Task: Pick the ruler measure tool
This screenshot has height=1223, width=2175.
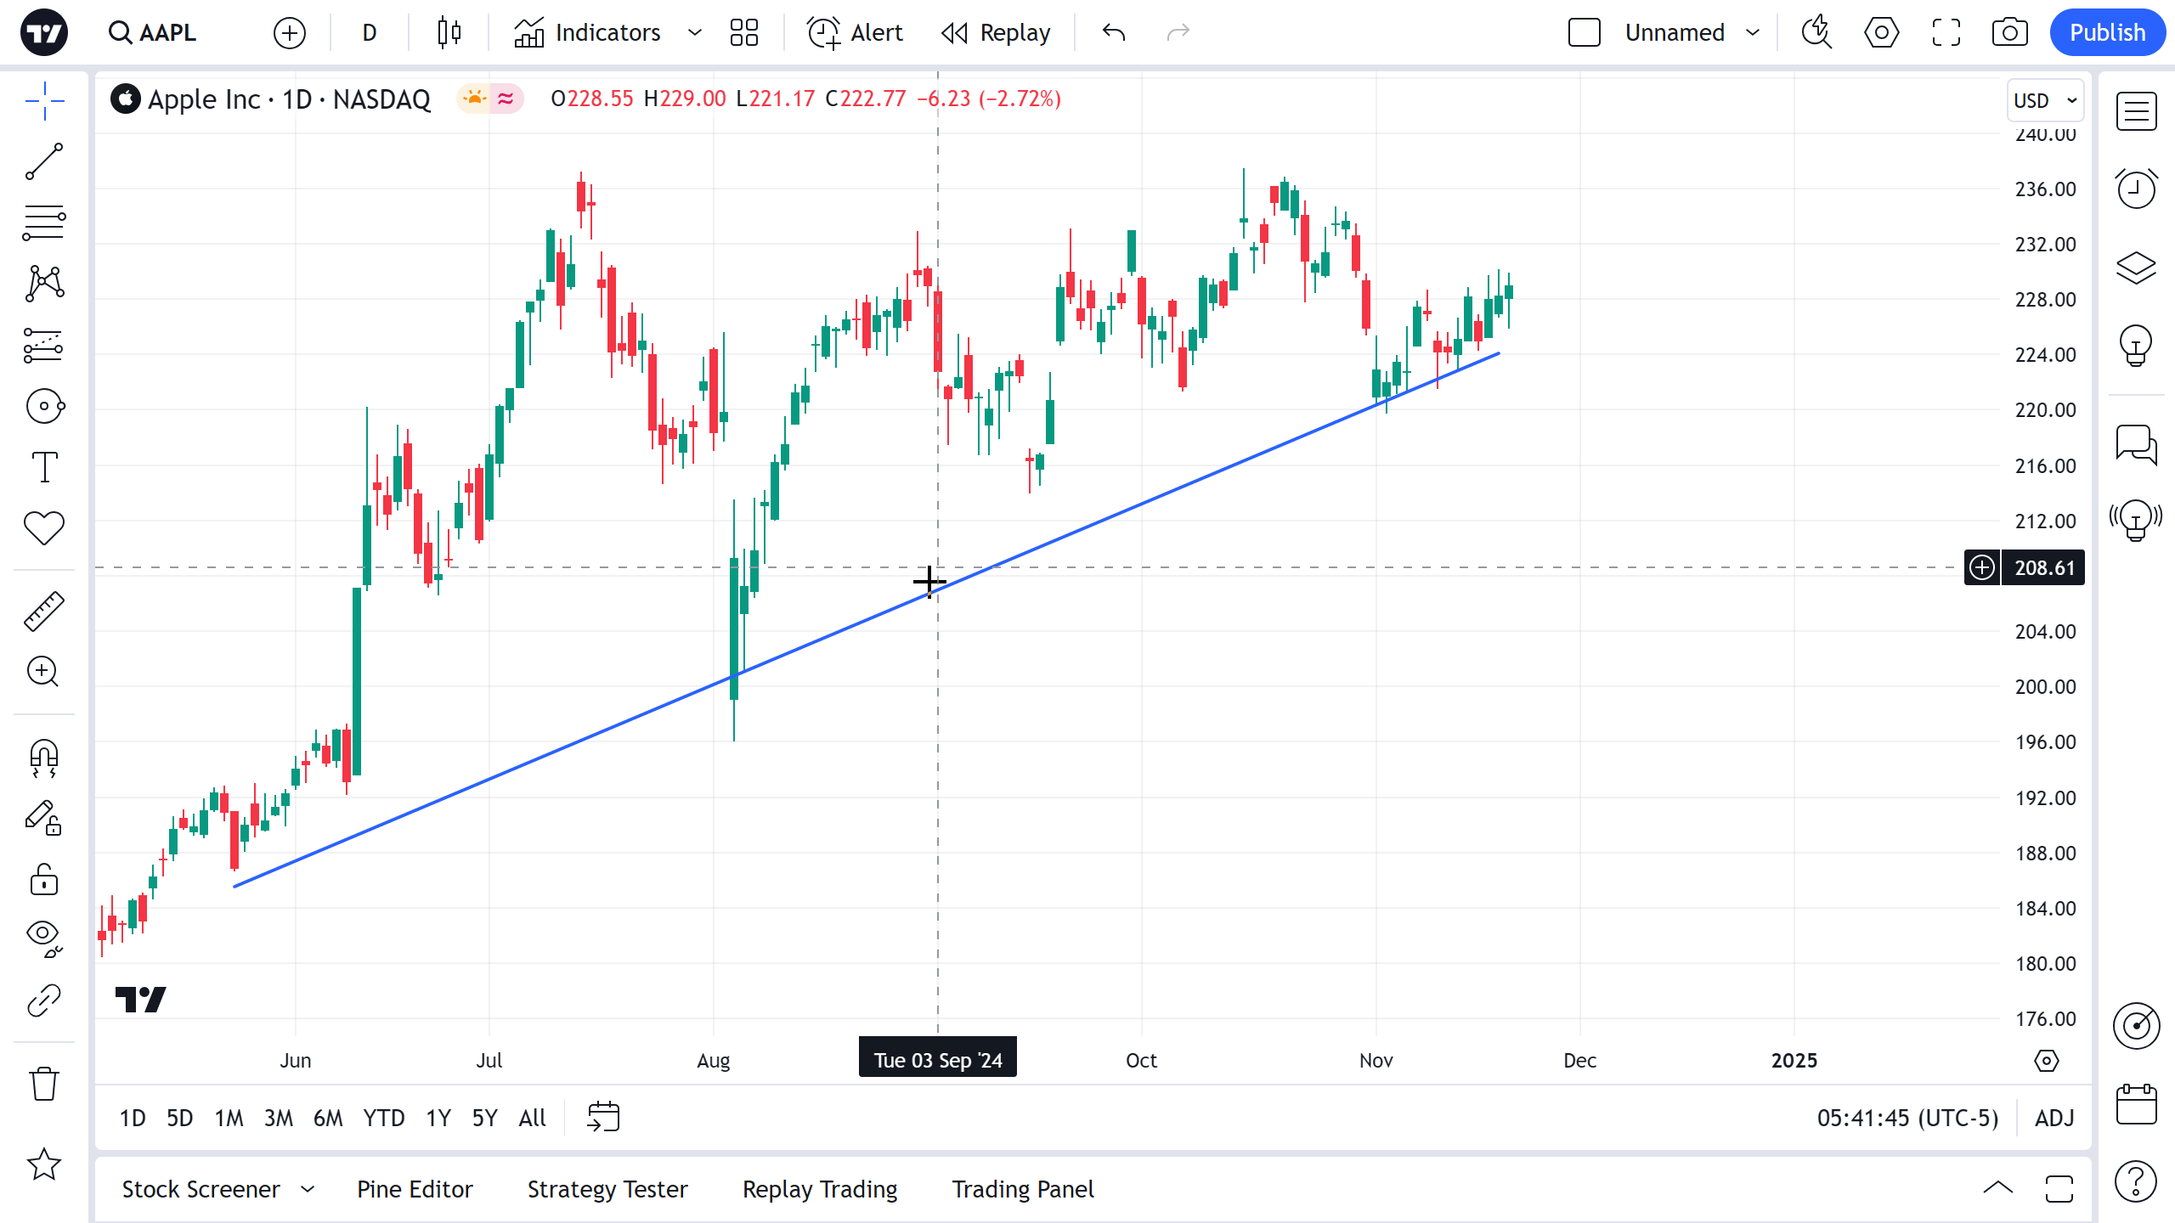Action: [44, 611]
